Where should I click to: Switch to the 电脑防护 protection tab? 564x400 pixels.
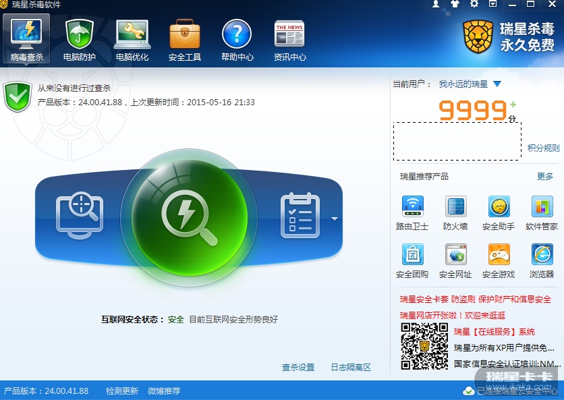tap(79, 40)
